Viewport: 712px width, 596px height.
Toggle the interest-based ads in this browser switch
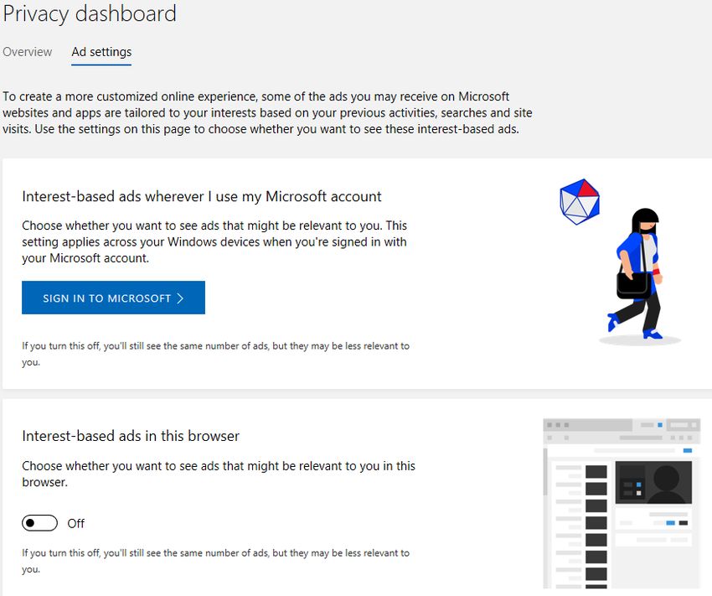(x=40, y=523)
